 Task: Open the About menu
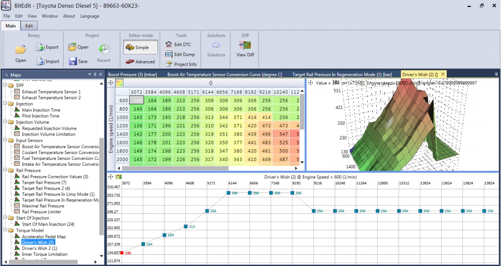click(x=69, y=16)
